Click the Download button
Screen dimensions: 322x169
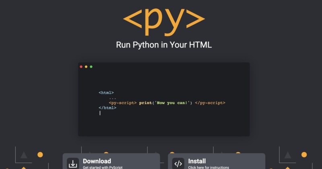(x=111, y=161)
